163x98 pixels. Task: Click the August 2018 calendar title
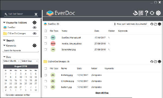click(21, 66)
